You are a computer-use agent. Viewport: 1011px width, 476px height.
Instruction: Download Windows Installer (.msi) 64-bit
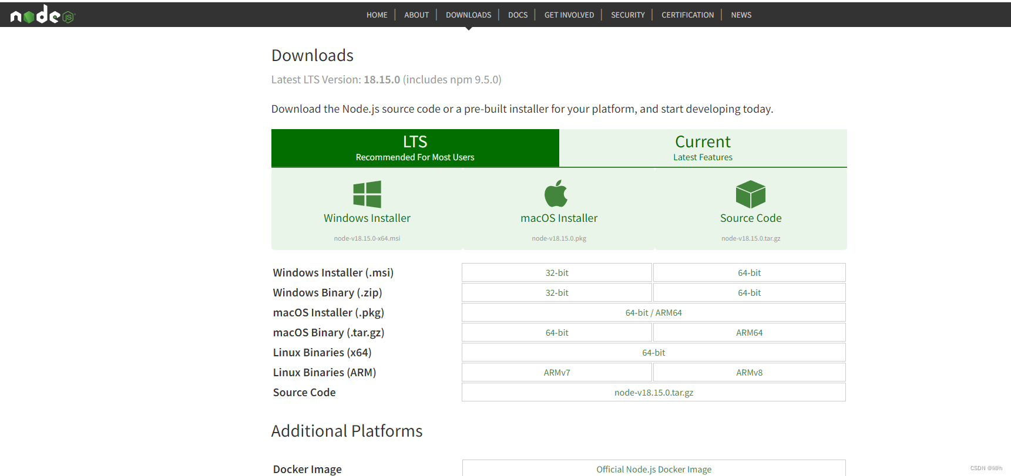(x=750, y=272)
